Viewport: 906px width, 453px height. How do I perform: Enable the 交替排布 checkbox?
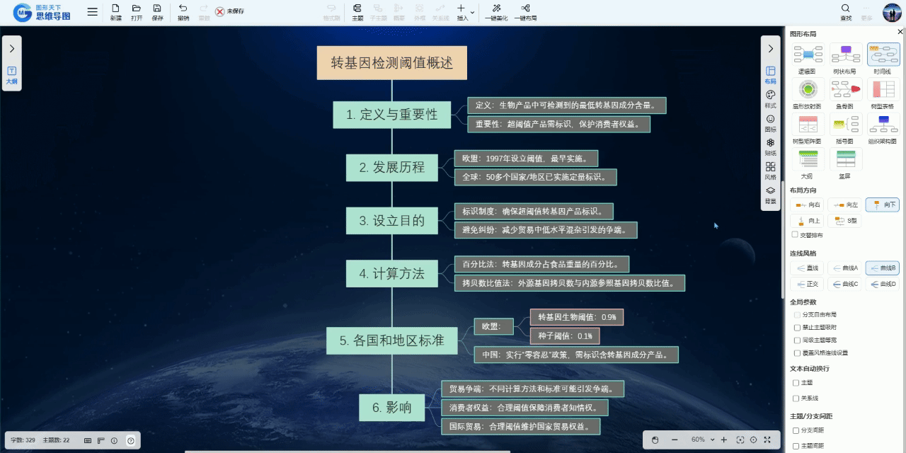pos(795,234)
